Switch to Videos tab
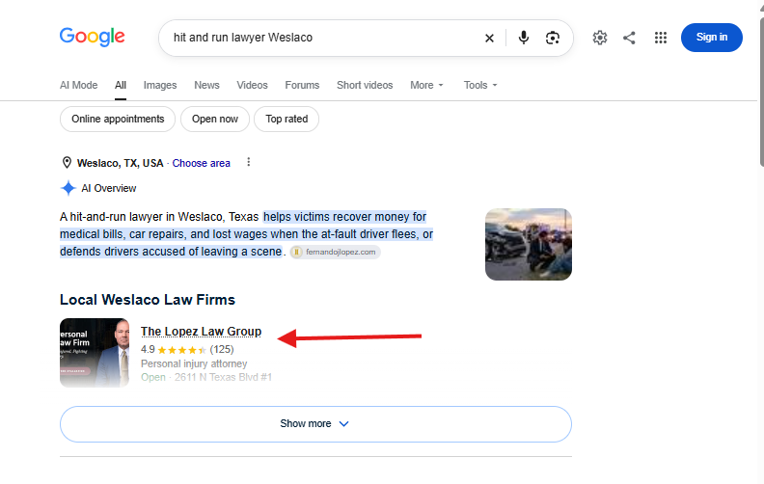 252,85
